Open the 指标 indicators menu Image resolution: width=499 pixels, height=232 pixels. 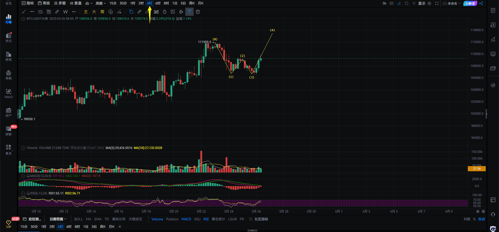click(x=28, y=3)
